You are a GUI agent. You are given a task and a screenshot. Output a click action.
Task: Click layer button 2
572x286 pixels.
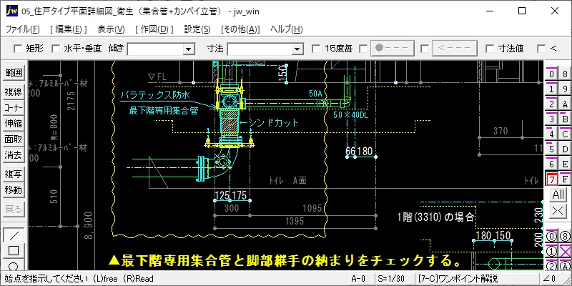point(552,104)
